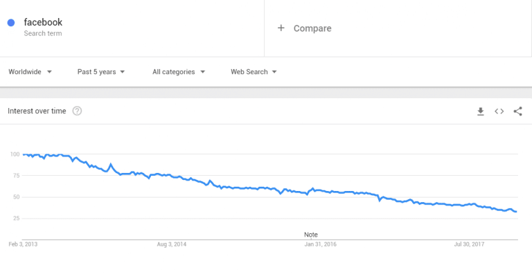Select the Aug 3, 2014 axis label
This screenshot has width=532, height=274.
(x=172, y=244)
